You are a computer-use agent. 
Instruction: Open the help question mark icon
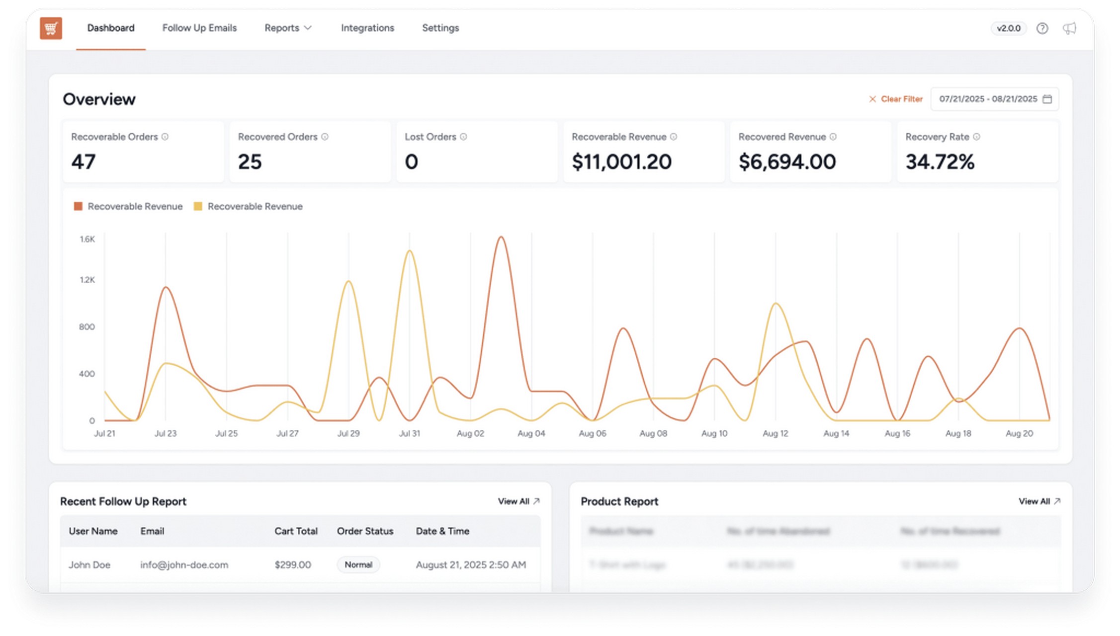tap(1042, 28)
